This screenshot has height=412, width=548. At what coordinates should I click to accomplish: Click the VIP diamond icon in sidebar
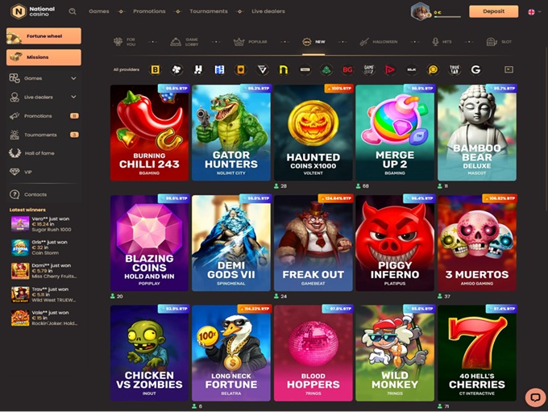click(15, 172)
